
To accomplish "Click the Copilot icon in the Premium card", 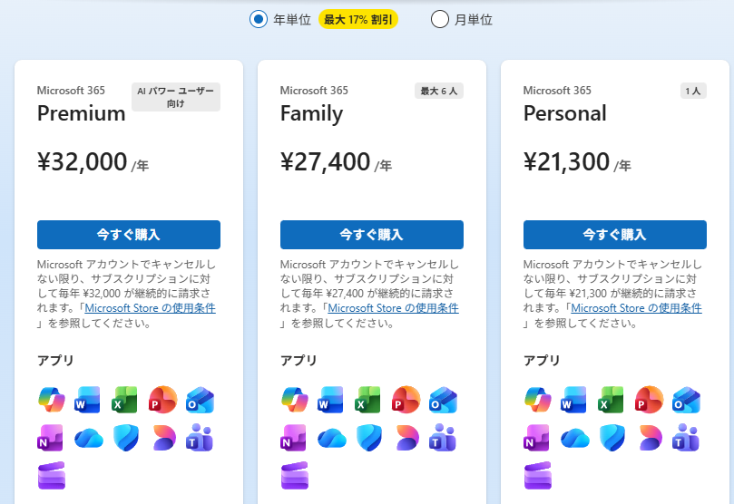I will tap(51, 399).
